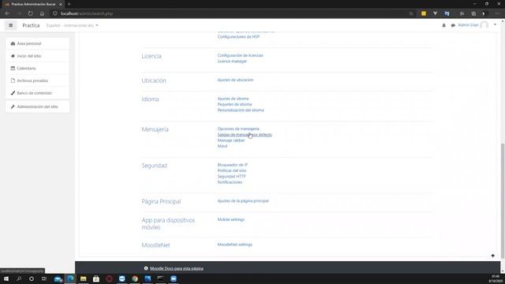505x284 pixels.
Task: Open Configuraciones de H5P link
Action: coord(238,37)
